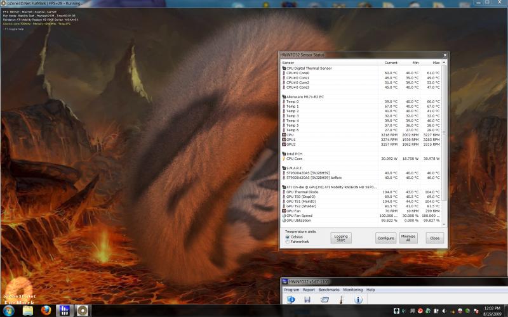Click the sensor list vertical scrollbar thumb
Viewport: 508px width, 317px height.
pyautogui.click(x=444, y=133)
